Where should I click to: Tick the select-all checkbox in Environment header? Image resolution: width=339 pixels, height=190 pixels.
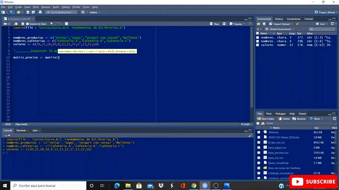(258, 33)
